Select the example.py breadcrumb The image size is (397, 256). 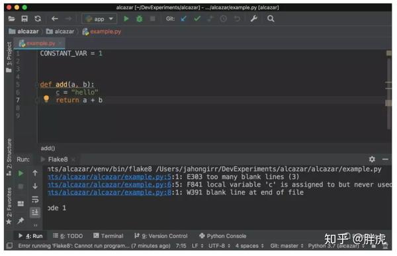pyautogui.click(x=102, y=32)
